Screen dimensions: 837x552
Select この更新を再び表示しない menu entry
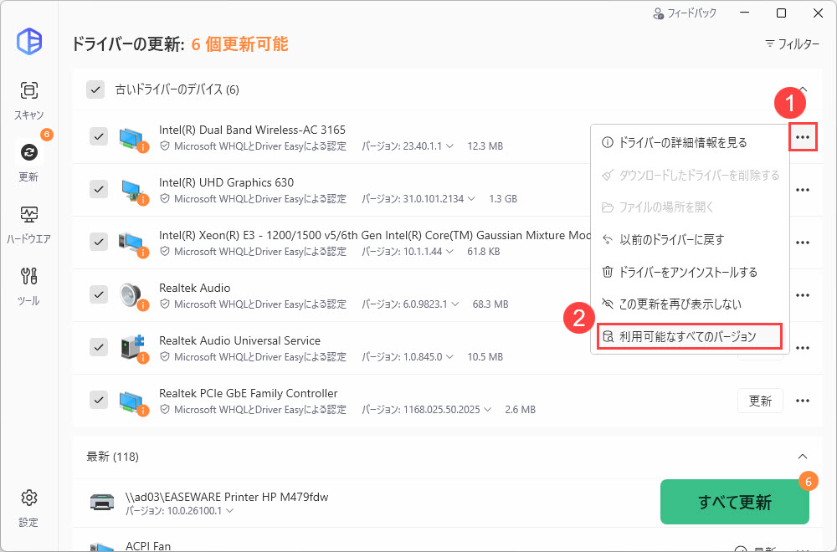pos(690,304)
